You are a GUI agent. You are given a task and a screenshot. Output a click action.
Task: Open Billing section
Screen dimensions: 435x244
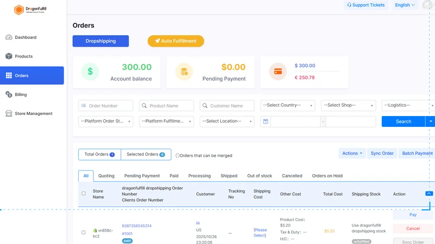tap(21, 94)
